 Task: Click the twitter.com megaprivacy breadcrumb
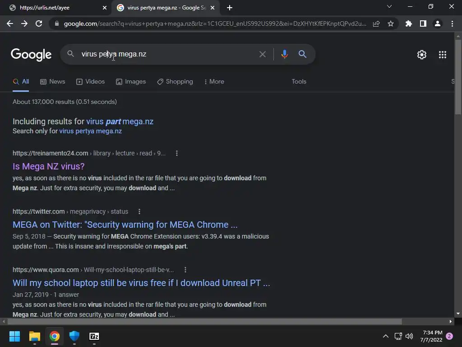(x=70, y=211)
